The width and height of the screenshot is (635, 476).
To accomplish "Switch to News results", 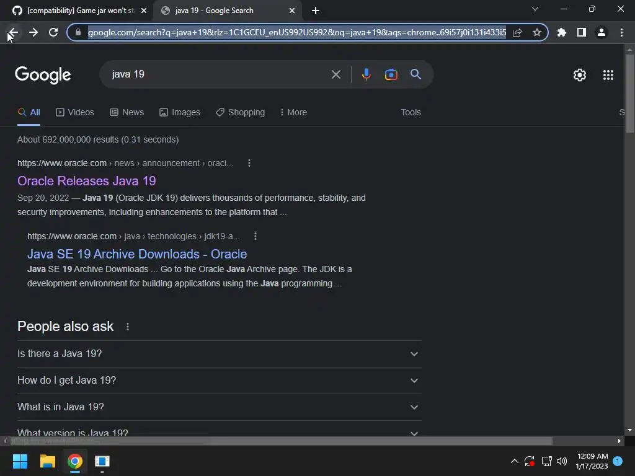I will point(127,113).
